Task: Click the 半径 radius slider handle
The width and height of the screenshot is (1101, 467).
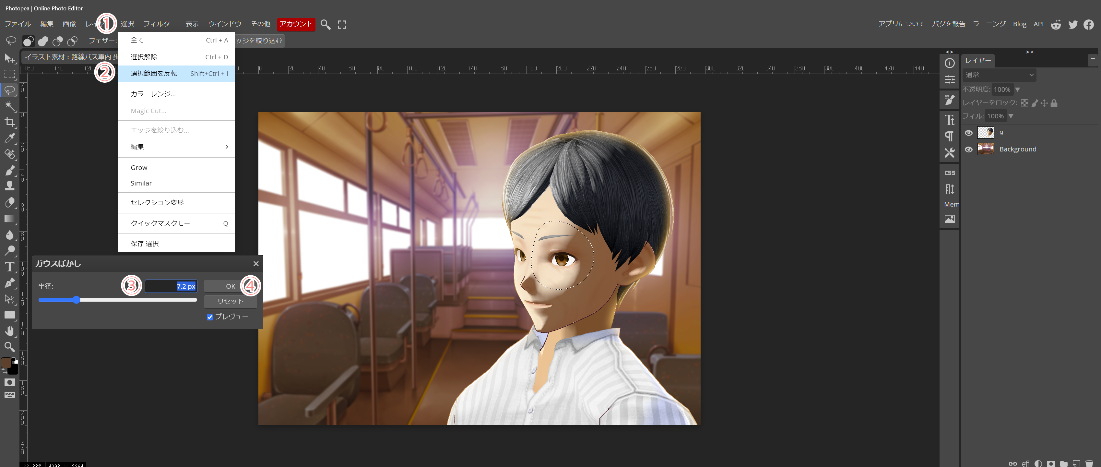Action: point(77,300)
